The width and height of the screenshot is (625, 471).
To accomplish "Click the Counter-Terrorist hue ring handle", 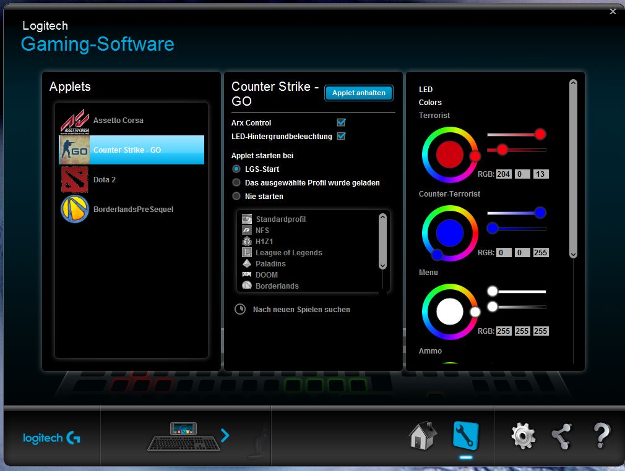I will coord(437,255).
